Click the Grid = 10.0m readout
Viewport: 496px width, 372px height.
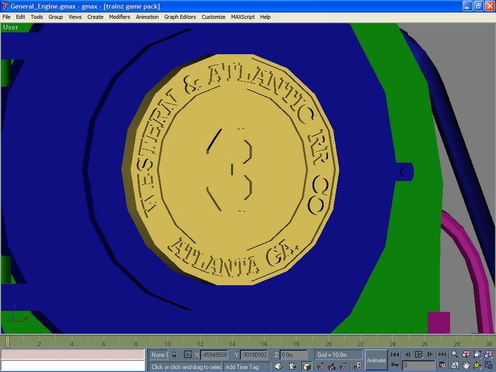338,355
